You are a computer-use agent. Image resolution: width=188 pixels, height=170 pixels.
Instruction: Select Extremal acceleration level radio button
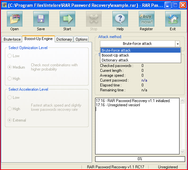(x=9, y=120)
